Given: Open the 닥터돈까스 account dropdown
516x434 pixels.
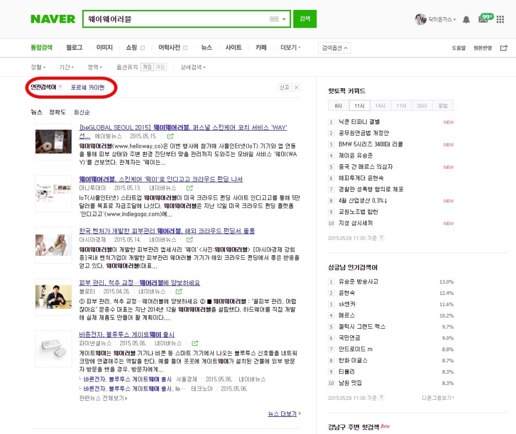Looking at the screenshot, I should point(442,19).
